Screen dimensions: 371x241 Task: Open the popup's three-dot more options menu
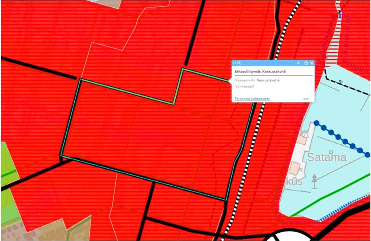(x=306, y=99)
